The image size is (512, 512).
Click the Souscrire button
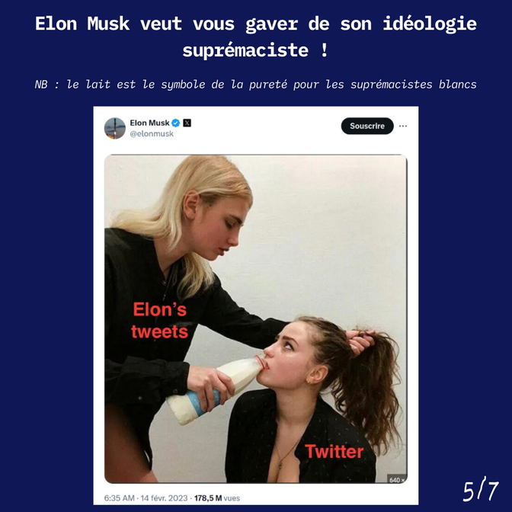click(367, 126)
